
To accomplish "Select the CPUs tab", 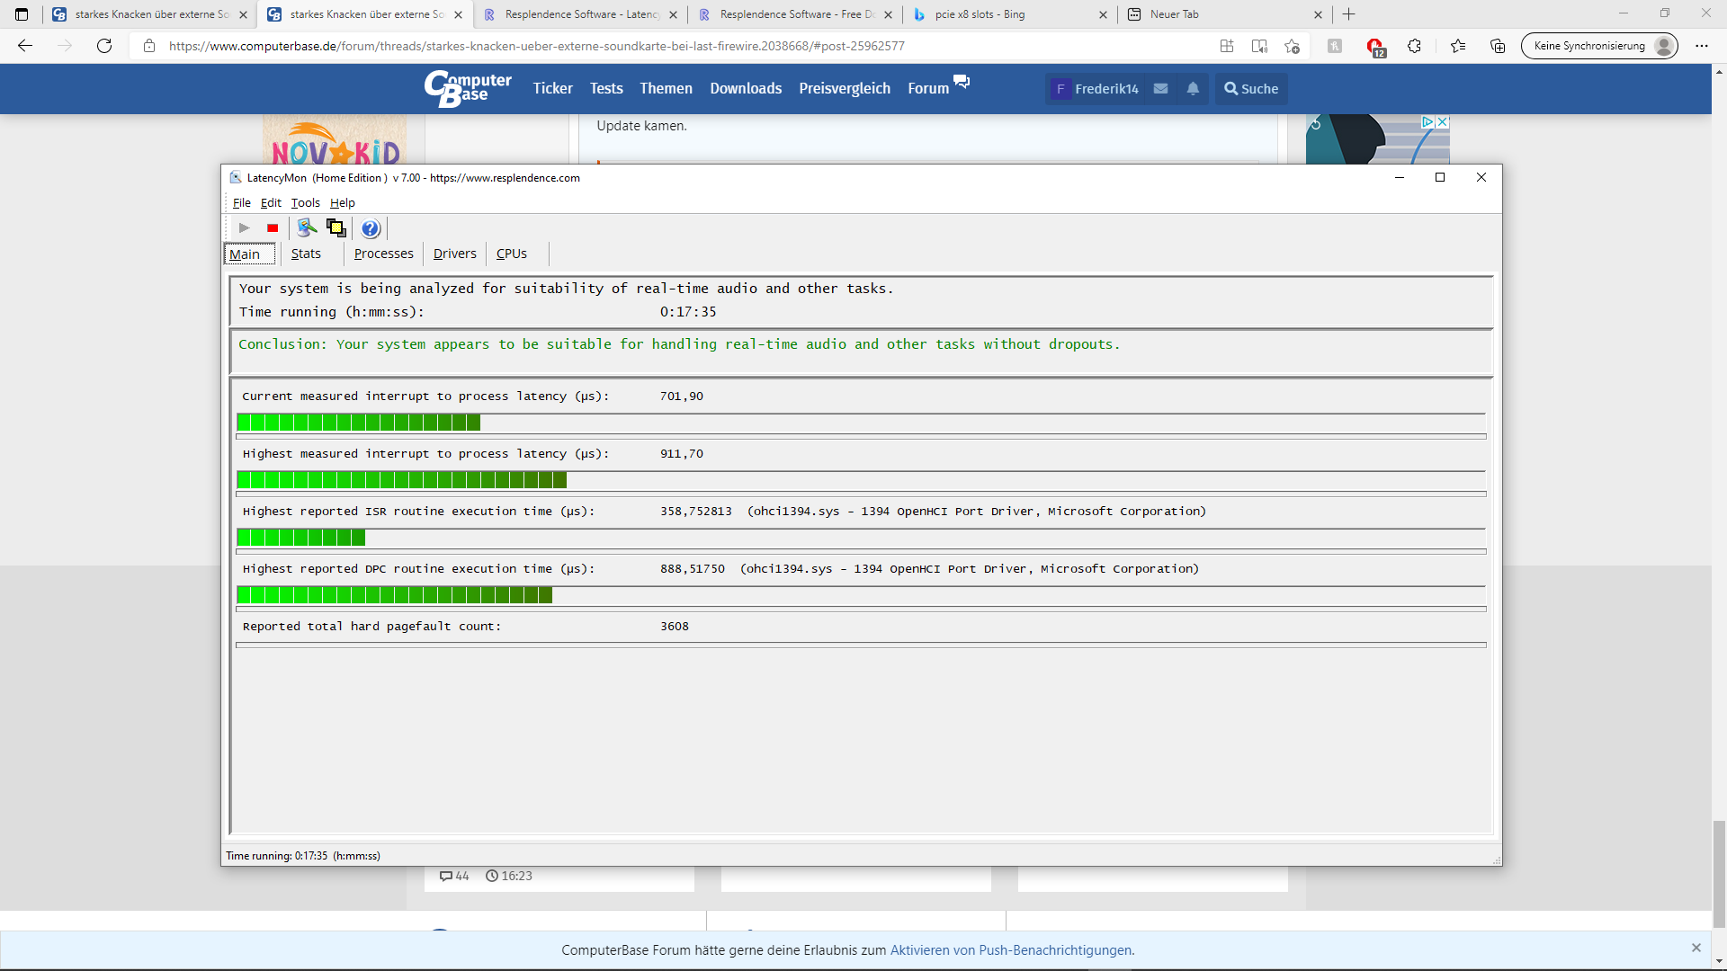I will coord(511,254).
